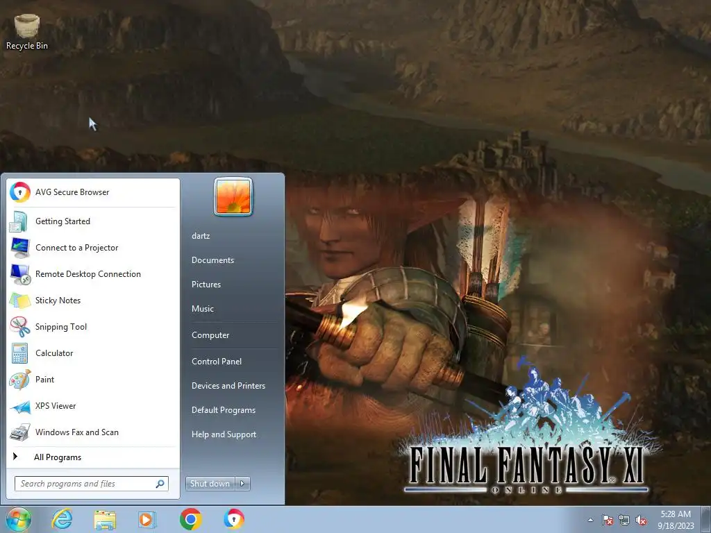The width and height of the screenshot is (711, 533).
Task: Open Documents from the Start menu
Action: click(212, 260)
